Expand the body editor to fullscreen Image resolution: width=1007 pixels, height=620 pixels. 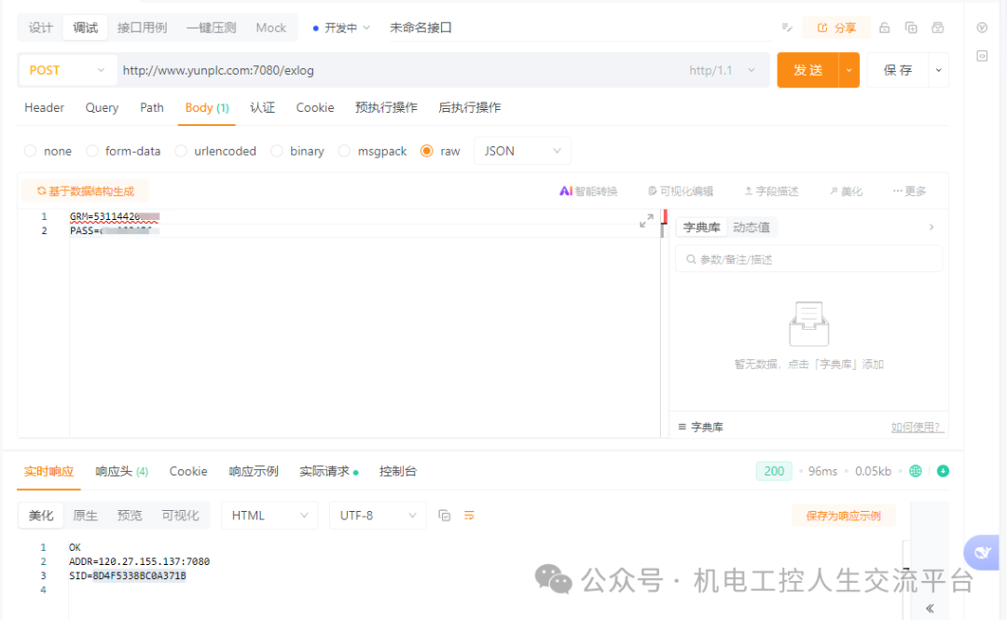(647, 220)
